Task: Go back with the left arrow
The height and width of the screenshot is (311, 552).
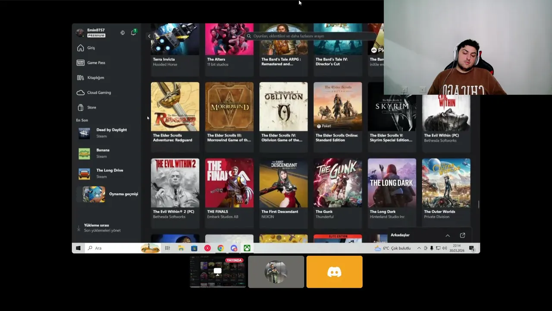Action: [x=149, y=36]
